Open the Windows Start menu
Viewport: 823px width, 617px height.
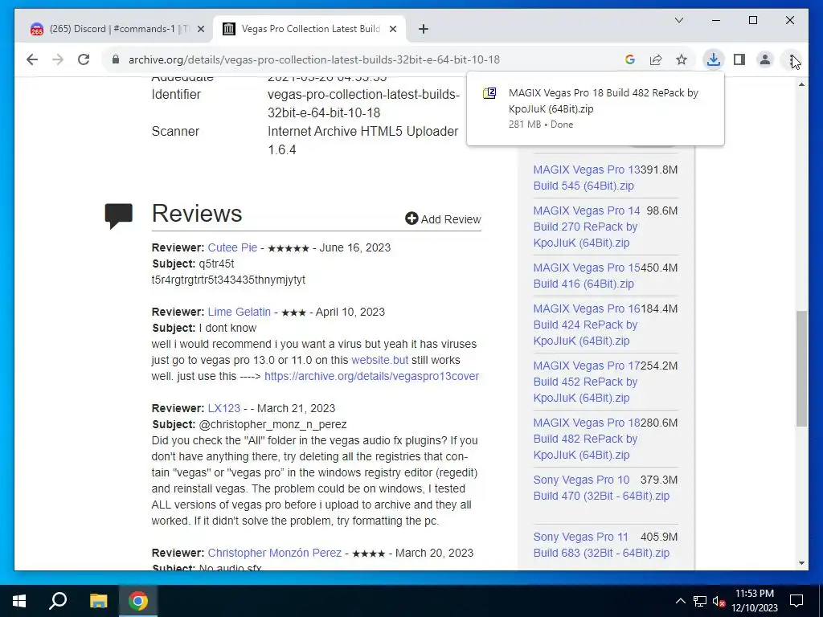(x=19, y=601)
